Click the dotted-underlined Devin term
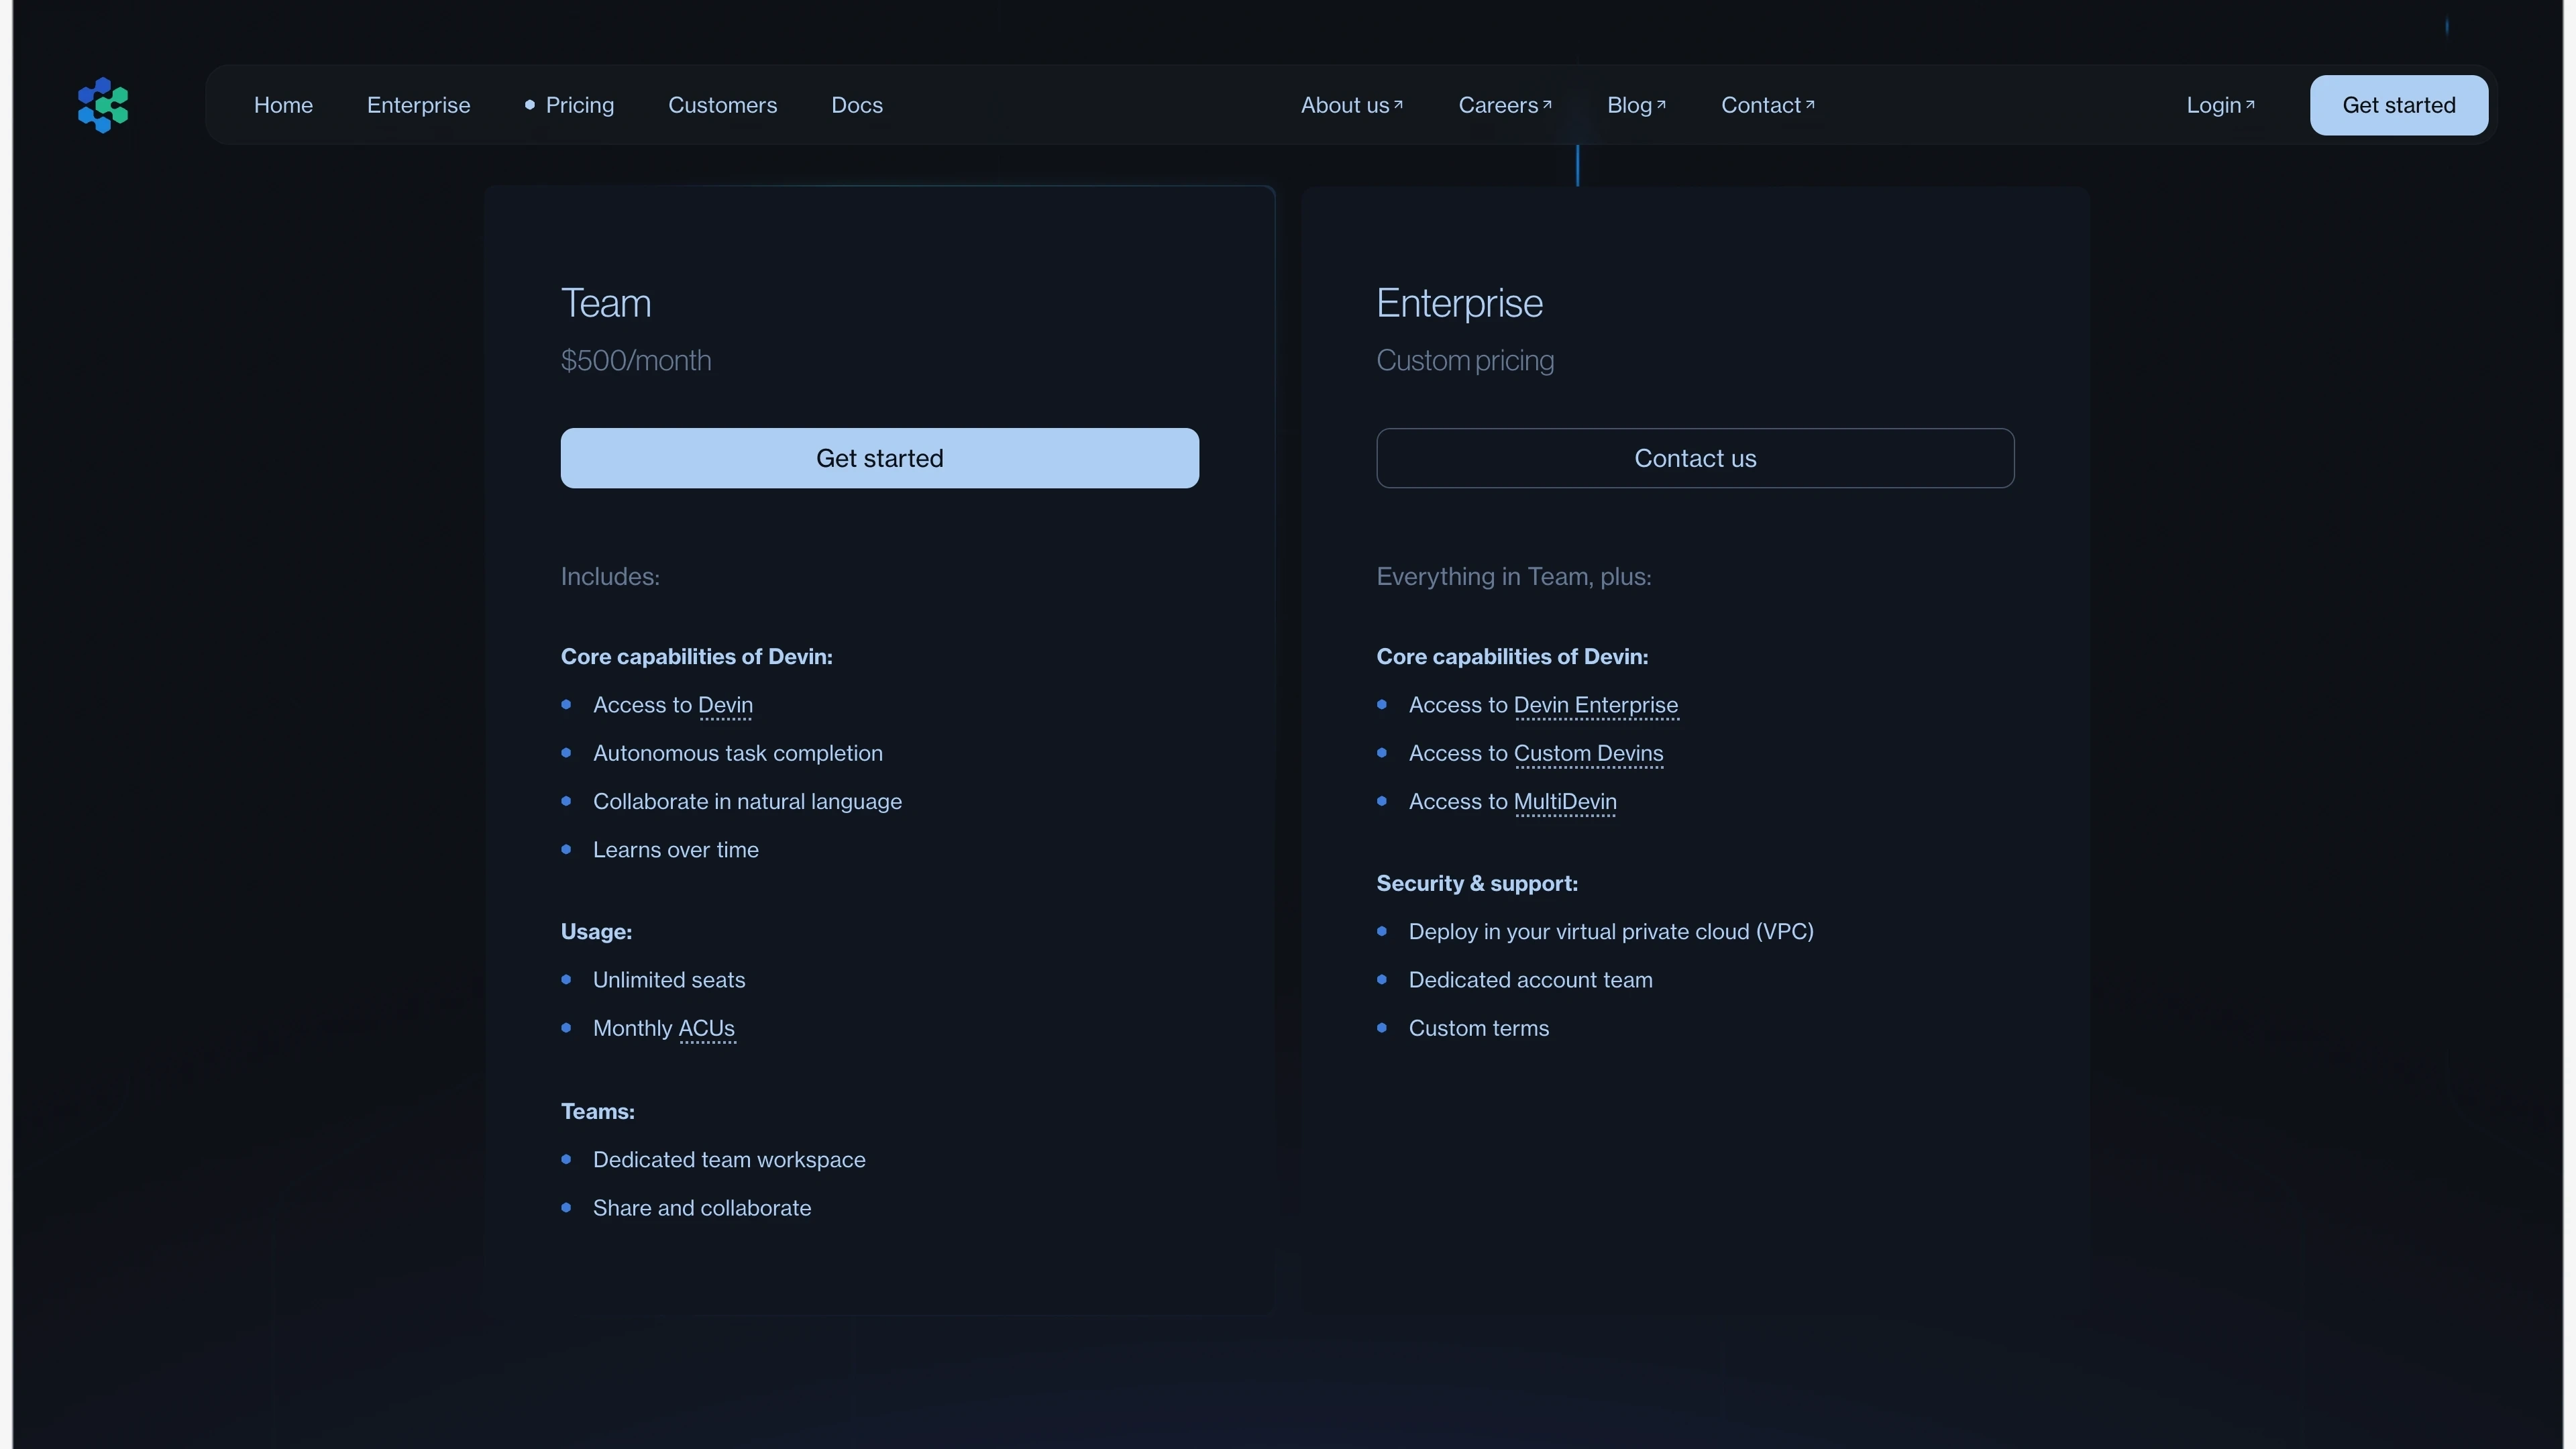Screen dimensions: 2576x1449 [725, 705]
